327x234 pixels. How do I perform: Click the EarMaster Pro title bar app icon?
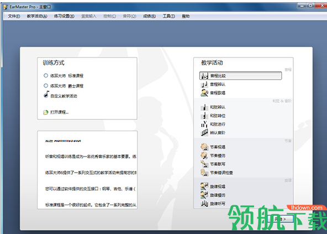[x=6, y=7]
